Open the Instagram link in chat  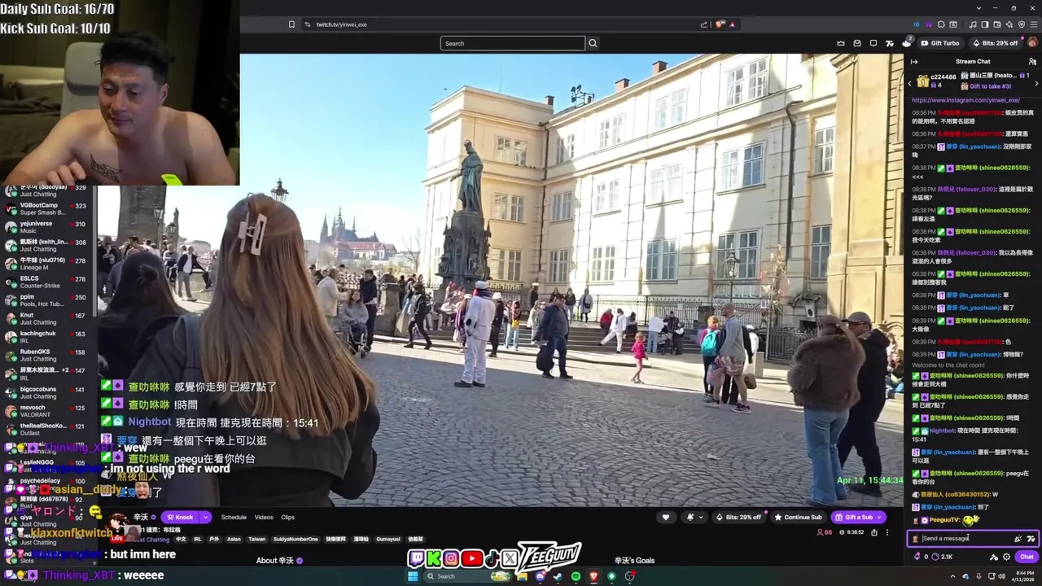965,100
